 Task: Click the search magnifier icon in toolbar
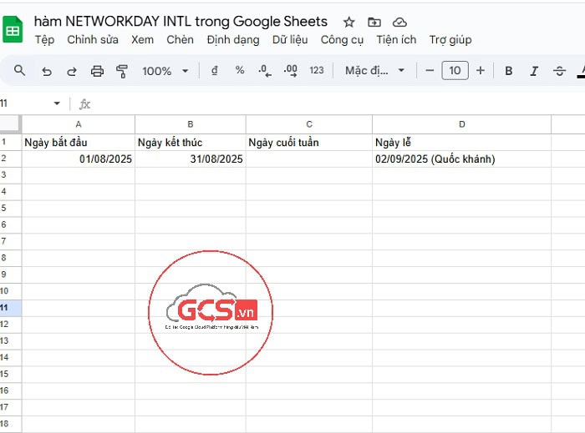click(x=20, y=71)
